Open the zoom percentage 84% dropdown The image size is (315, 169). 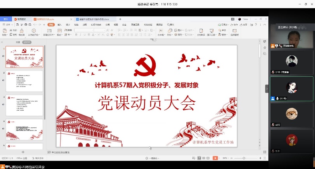point(226,158)
